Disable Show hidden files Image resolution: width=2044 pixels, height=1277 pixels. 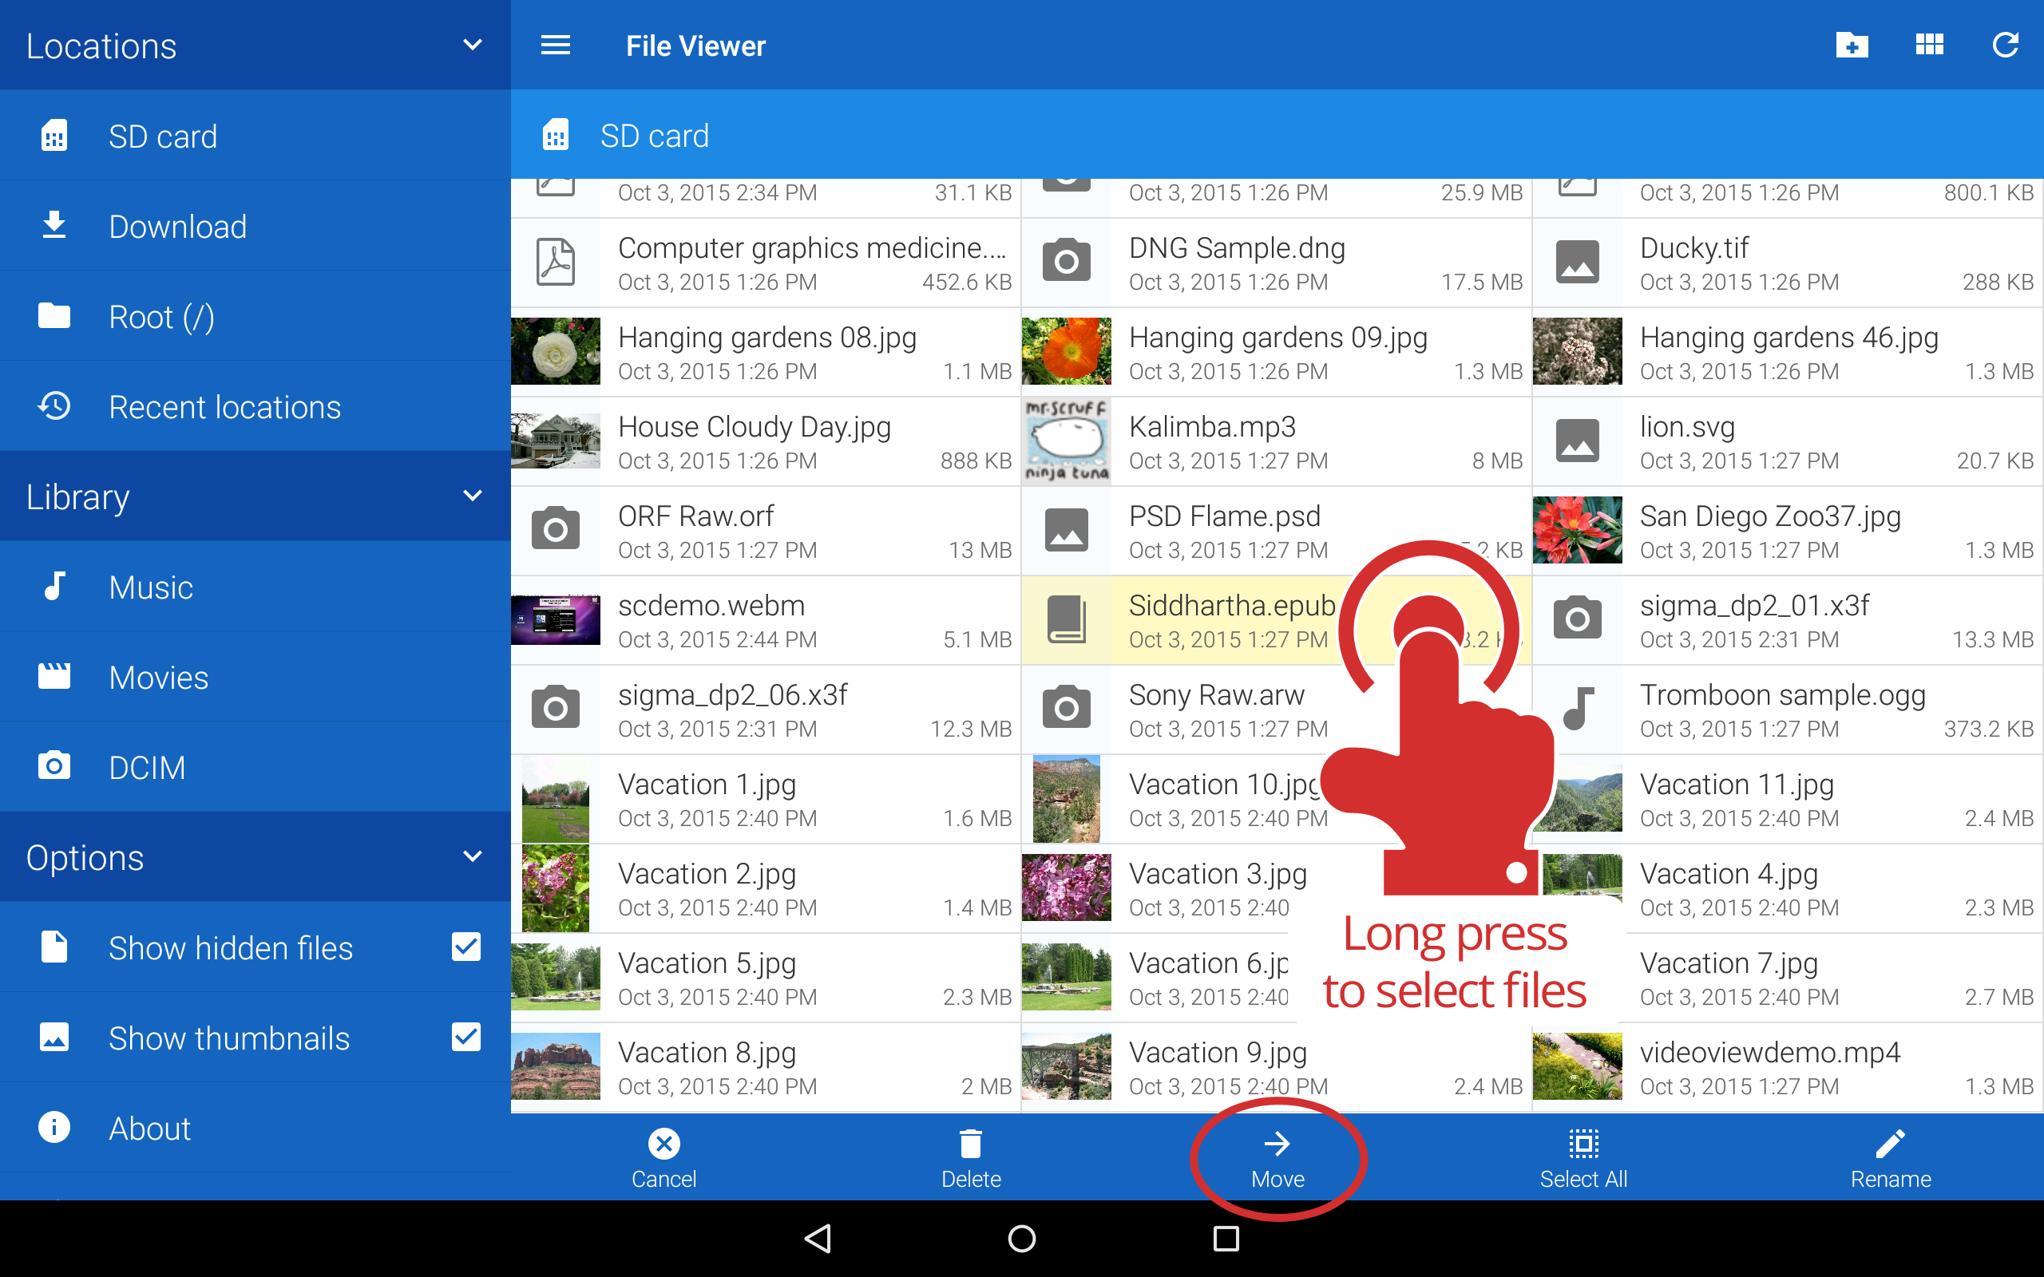click(x=466, y=947)
